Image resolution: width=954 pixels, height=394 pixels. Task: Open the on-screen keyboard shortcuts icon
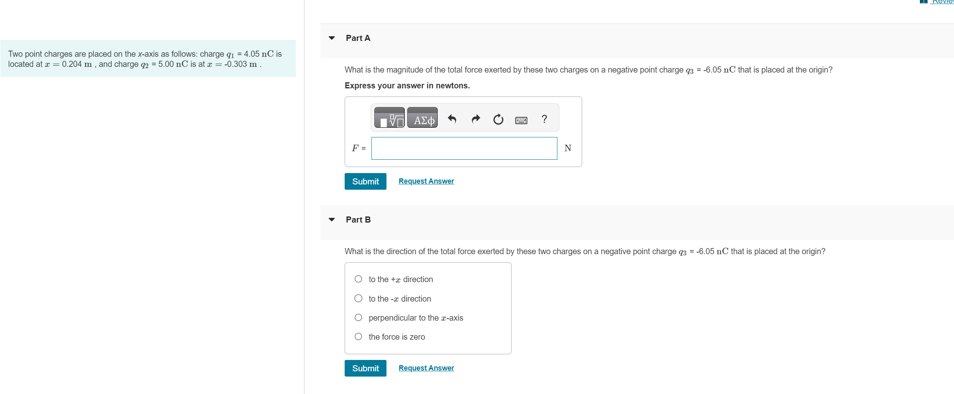(x=521, y=120)
